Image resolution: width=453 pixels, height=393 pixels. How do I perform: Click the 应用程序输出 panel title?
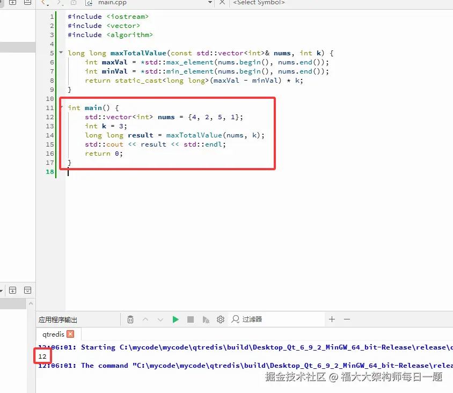(58, 319)
